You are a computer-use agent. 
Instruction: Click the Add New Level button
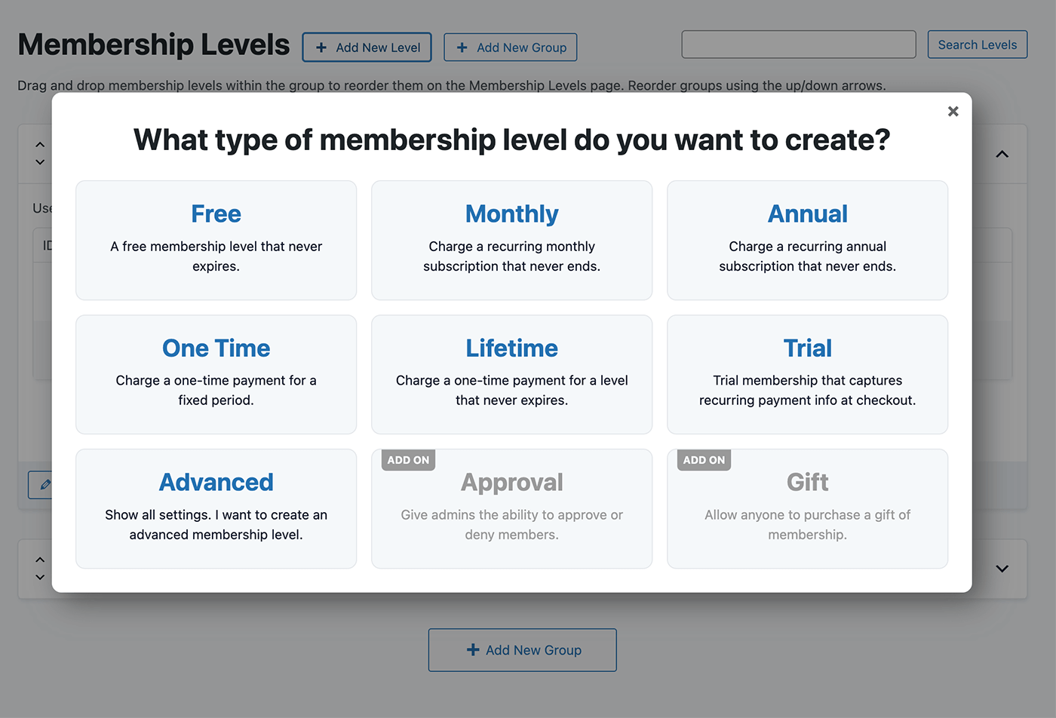367,47
